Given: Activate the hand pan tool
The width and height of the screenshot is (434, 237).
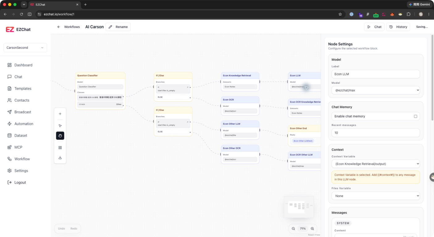Looking at the screenshot, I should click(60, 136).
